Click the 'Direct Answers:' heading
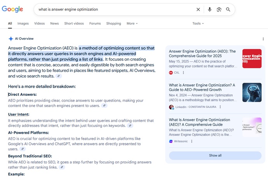Screen dimensions: 268x183 (x=23, y=95)
